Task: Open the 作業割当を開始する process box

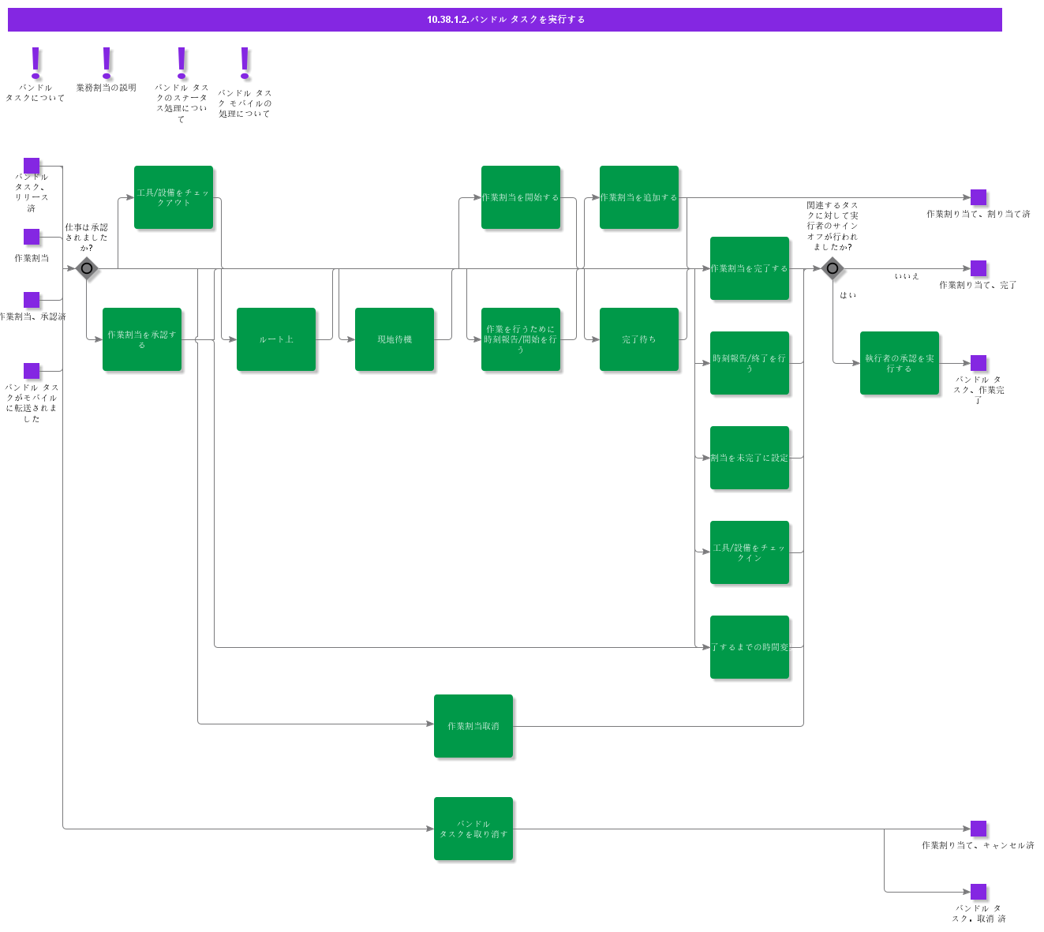Action: click(x=521, y=197)
